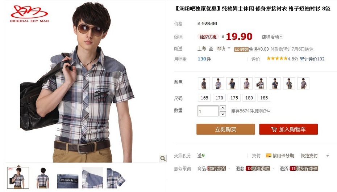The height and width of the screenshot is (192, 337).
Task: Choose the first color swatch option
Action: tap(204, 83)
